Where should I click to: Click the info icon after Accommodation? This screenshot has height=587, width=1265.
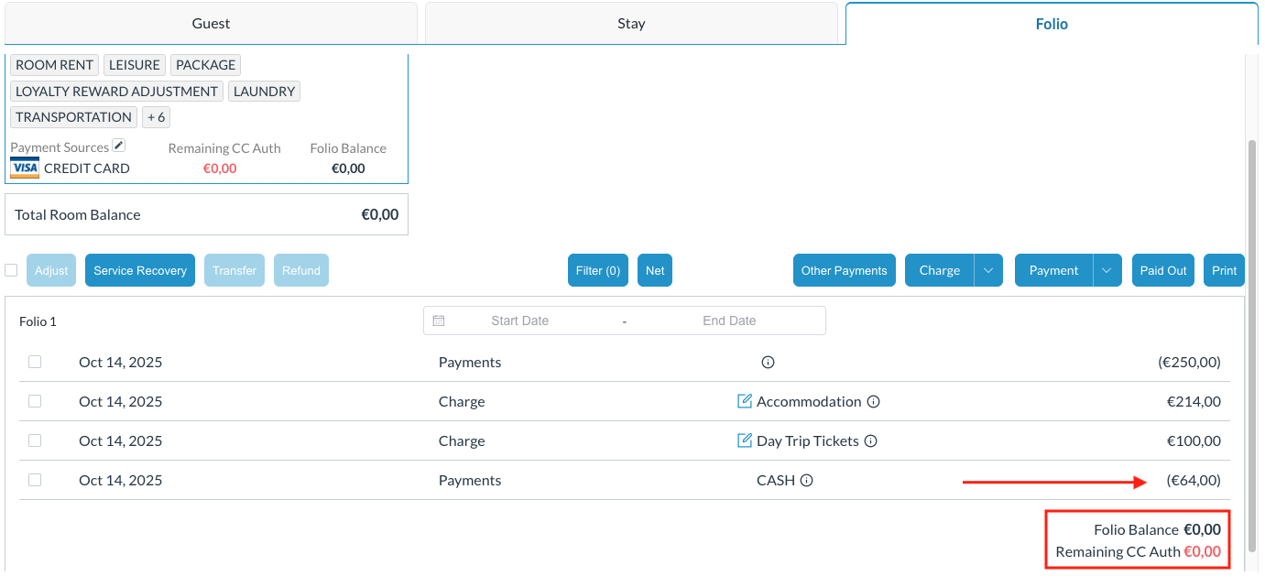[874, 402]
